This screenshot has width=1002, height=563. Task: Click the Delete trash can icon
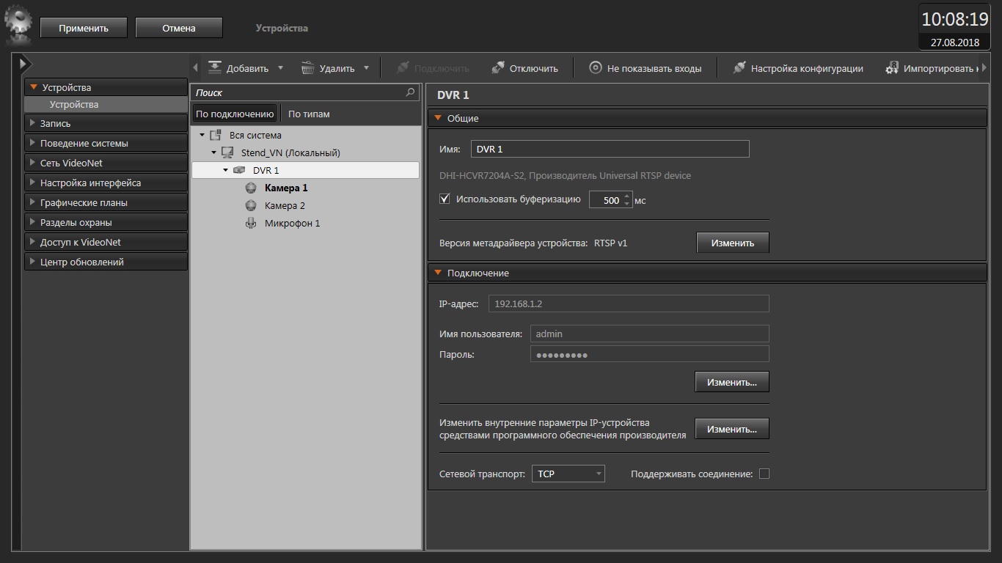click(x=308, y=68)
